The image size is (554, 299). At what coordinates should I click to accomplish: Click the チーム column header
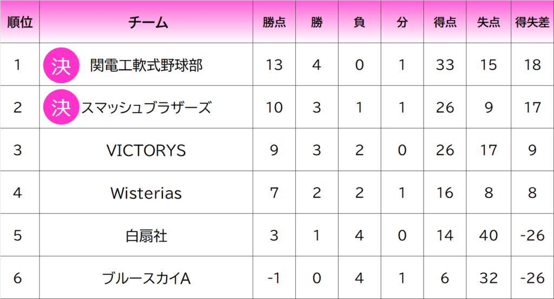point(147,22)
